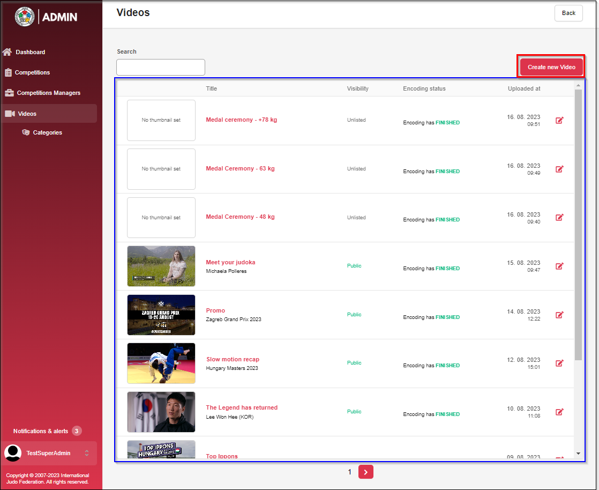Open the Dashboard menu item
Screen dimensions: 599x490
[x=30, y=52]
